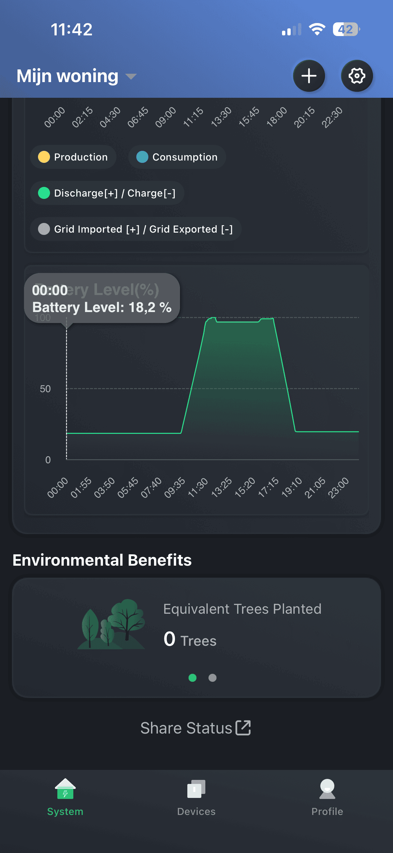Click the yellow Production color dot
Screen dimensions: 393x853
(44, 157)
